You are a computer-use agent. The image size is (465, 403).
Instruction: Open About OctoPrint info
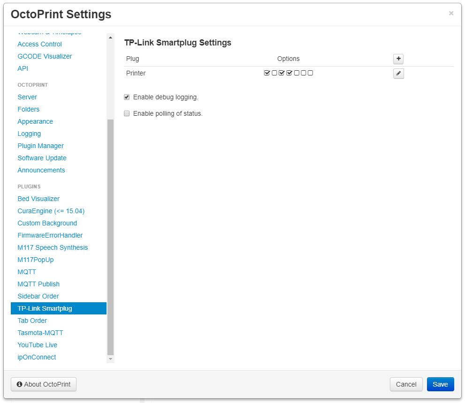(x=44, y=384)
